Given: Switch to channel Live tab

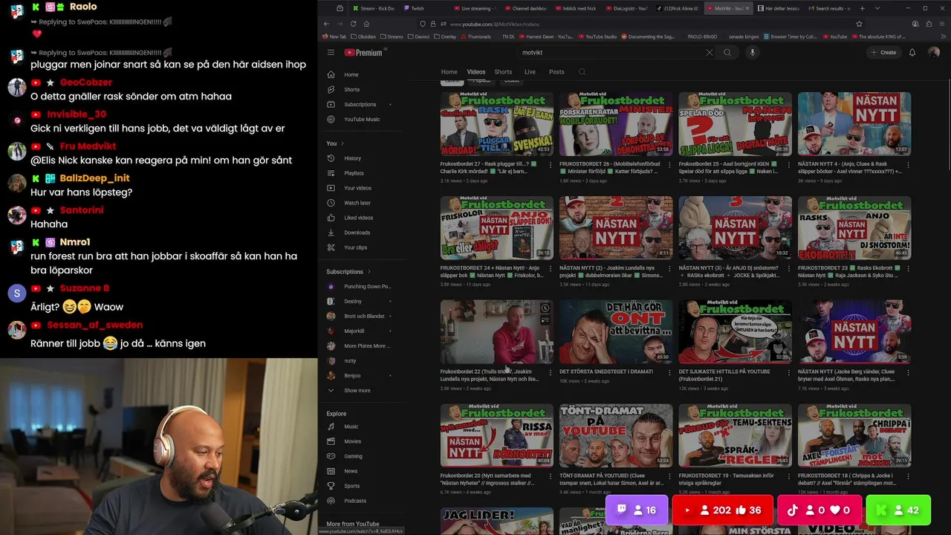Looking at the screenshot, I should click(x=530, y=72).
